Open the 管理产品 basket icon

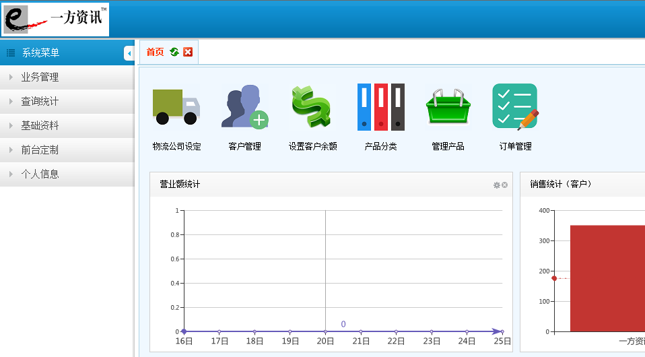[x=448, y=107]
